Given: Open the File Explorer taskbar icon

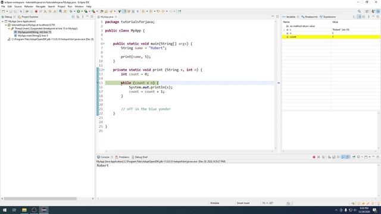Looking at the screenshot, I should (x=24, y=210).
